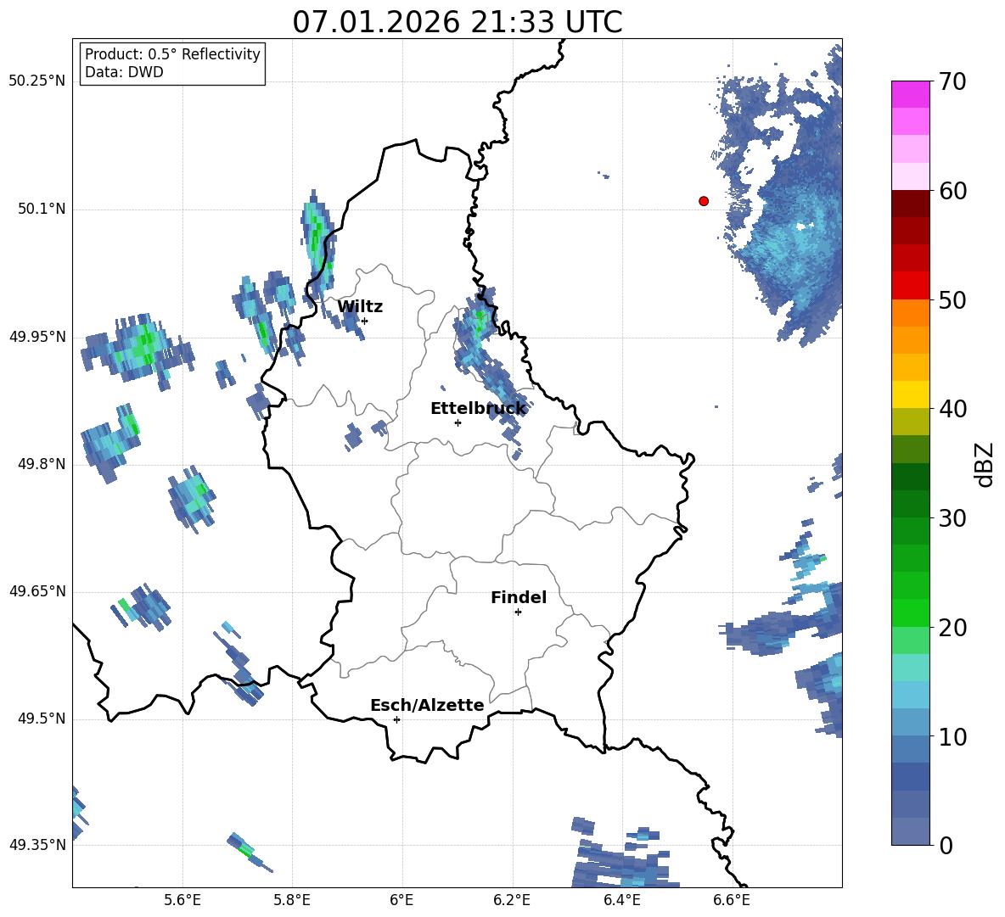Image resolution: width=1005 pixels, height=917 pixels.
Task: Click the 49.35°N latitude label
Action: coord(37,845)
